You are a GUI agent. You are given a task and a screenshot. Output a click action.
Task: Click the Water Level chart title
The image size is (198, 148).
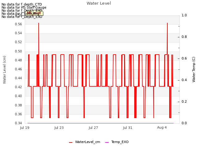[99, 3]
